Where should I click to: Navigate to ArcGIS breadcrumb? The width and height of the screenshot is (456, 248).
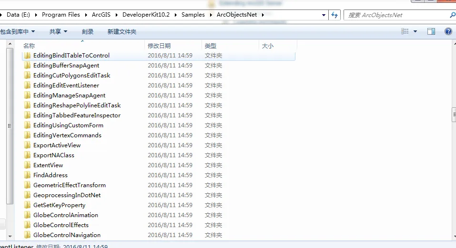point(101,15)
